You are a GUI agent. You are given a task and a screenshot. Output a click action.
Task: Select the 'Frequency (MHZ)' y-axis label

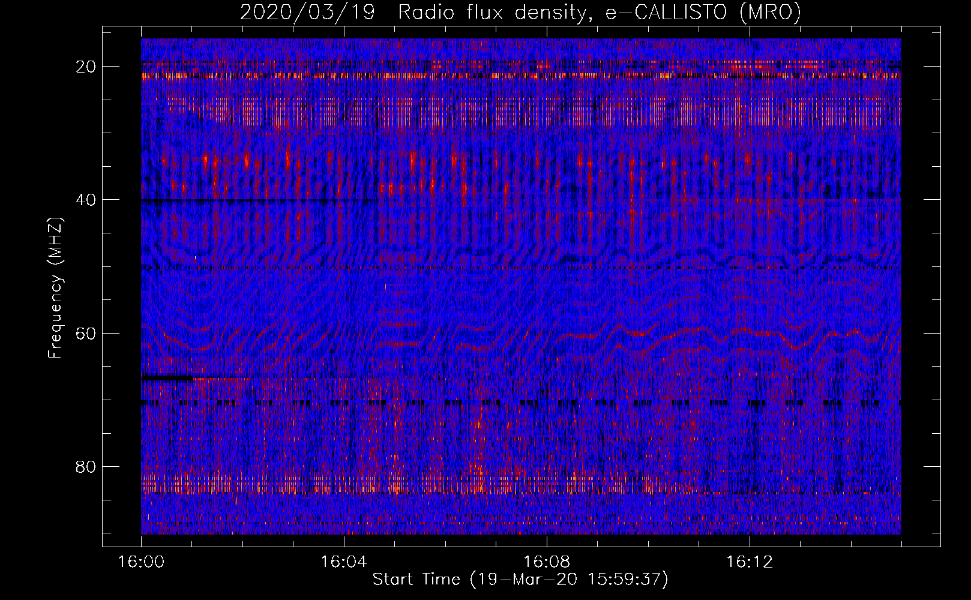point(55,287)
